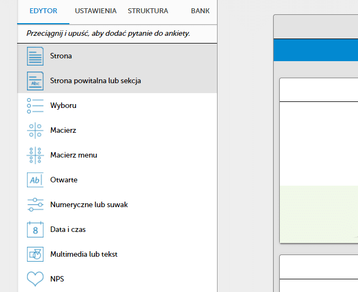The height and width of the screenshot is (292, 358).
Task: Click the 'NPS' label
Action: (57, 279)
